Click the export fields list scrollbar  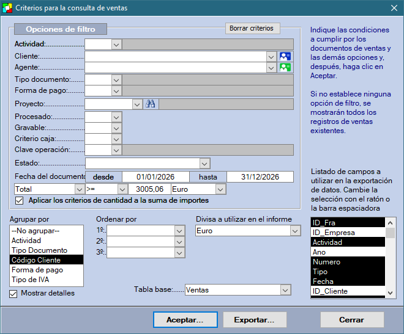[x=391, y=256]
